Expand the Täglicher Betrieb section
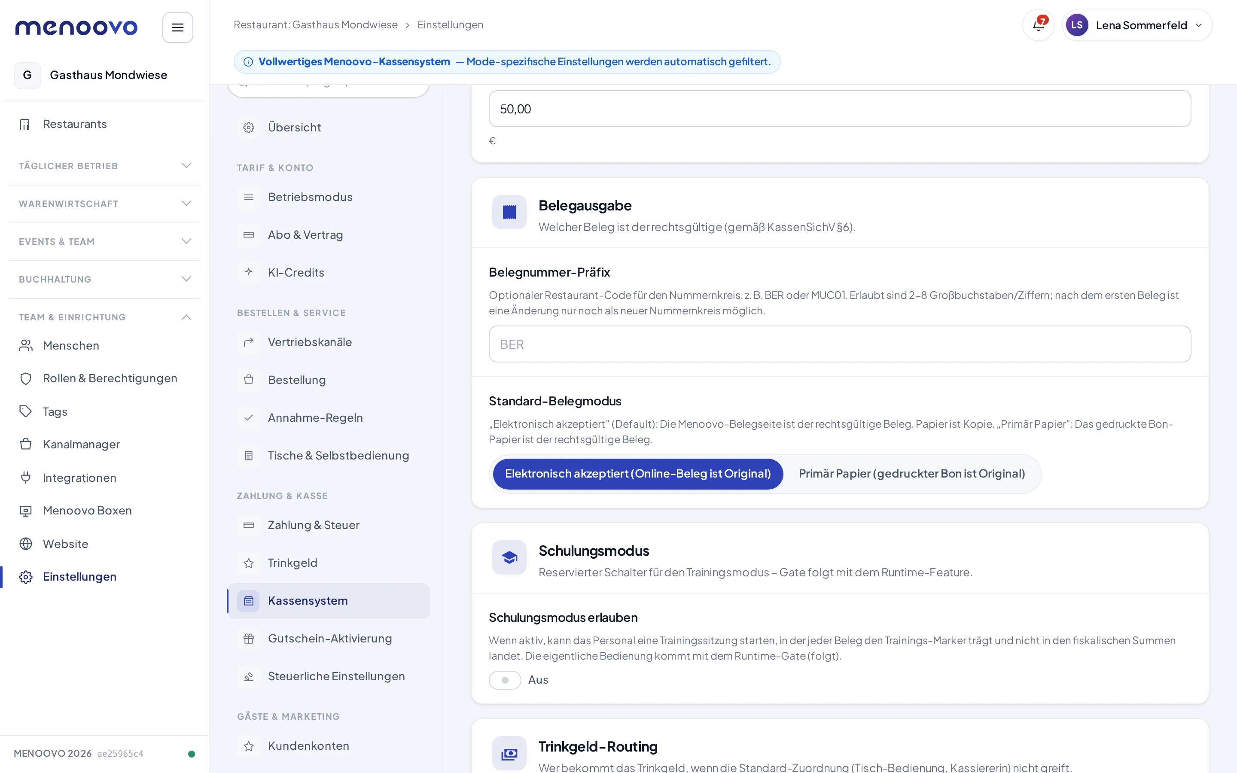1237x773 pixels. (x=104, y=166)
